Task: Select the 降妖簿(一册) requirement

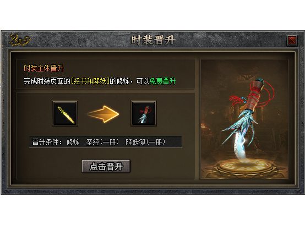Action: click(145, 142)
